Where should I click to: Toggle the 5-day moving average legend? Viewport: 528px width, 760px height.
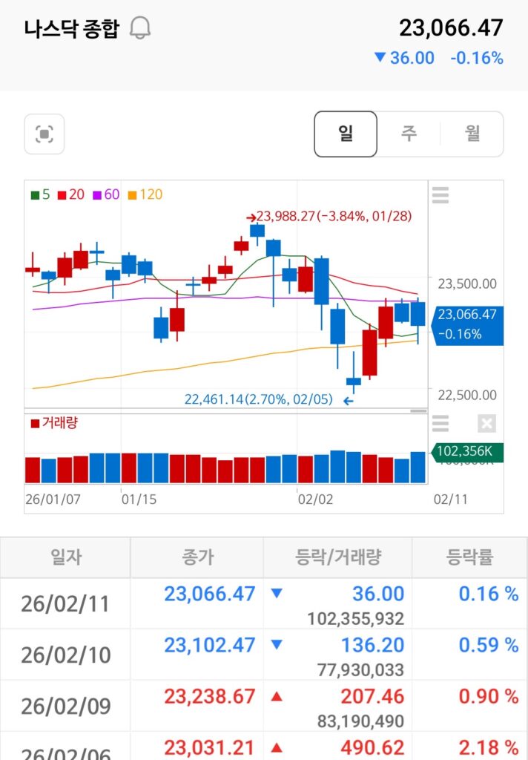point(41,194)
